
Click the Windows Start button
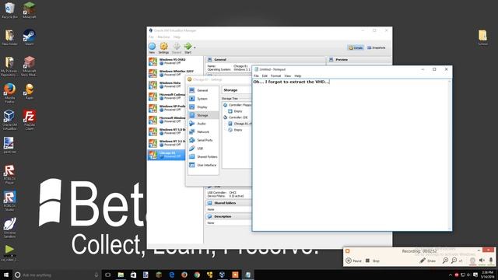point(5,275)
